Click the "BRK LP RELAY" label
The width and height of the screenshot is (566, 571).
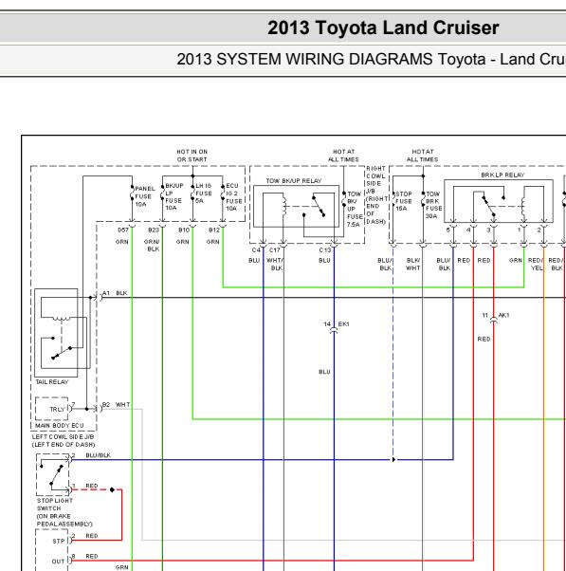coord(502,175)
